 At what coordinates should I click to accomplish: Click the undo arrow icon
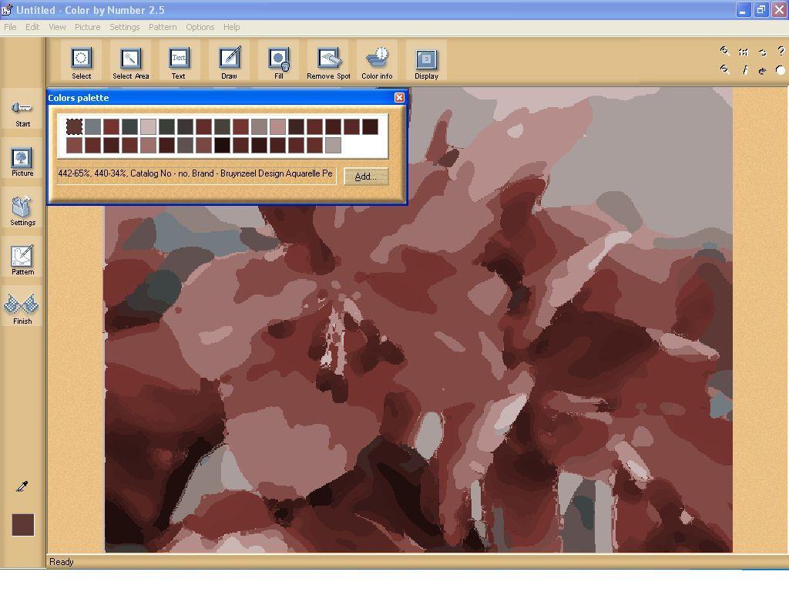coord(762,52)
